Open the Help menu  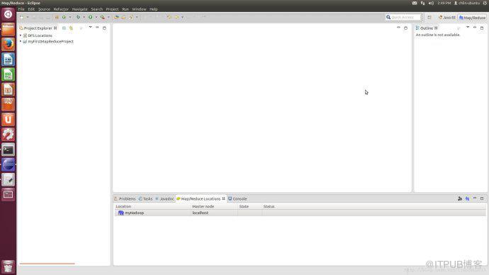[153, 9]
